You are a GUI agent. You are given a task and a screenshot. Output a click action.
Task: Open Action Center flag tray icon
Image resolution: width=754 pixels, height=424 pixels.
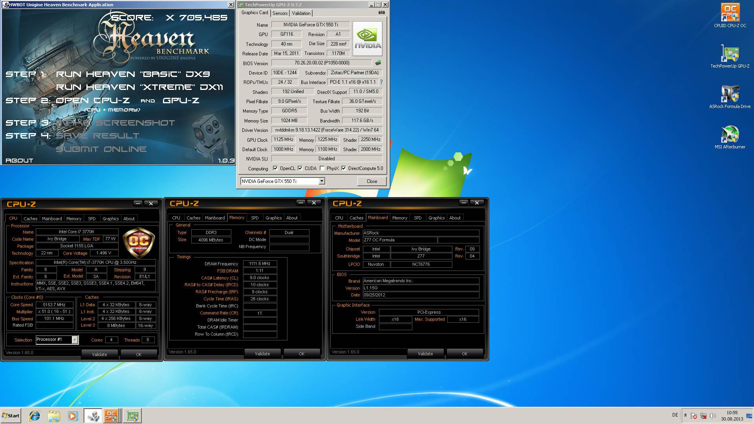pos(694,416)
